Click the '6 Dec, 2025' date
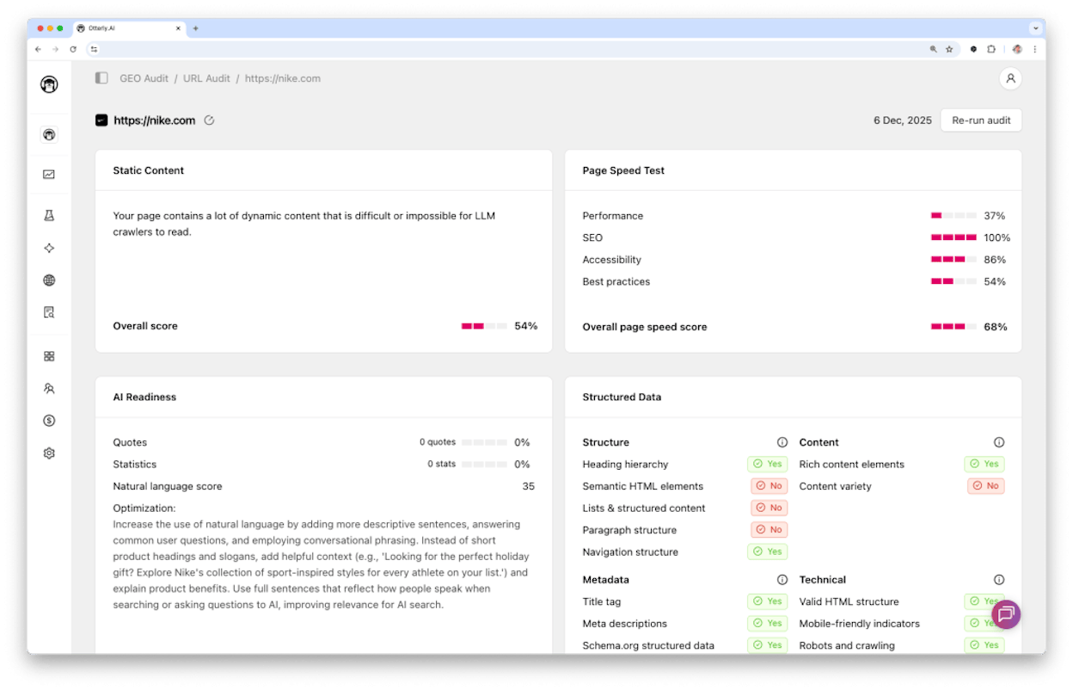The height and width of the screenshot is (690, 1073). point(903,120)
